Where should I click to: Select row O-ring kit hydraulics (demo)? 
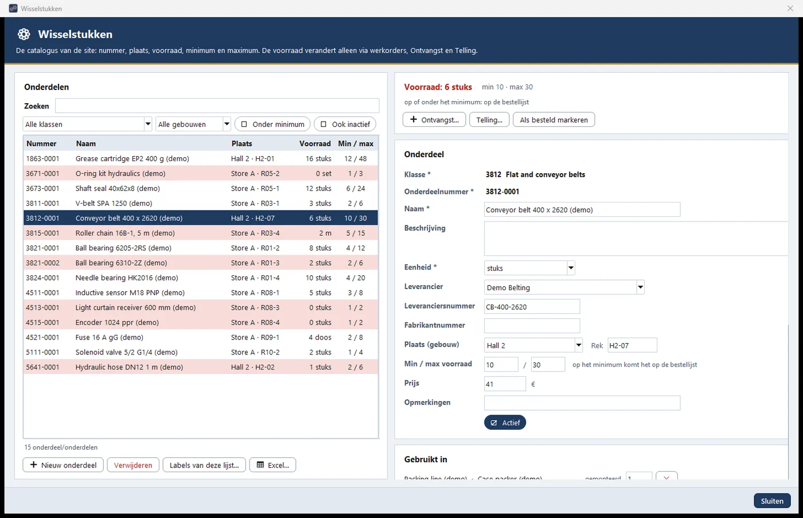[201, 173]
